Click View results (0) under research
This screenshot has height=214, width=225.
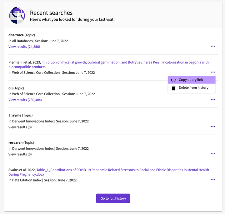[20, 155]
